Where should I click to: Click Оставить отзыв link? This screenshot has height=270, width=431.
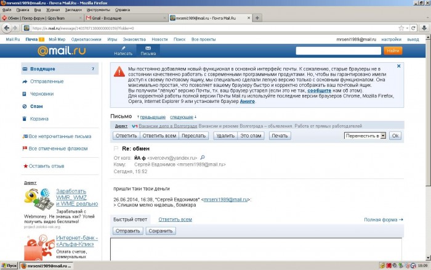click(x=46, y=166)
